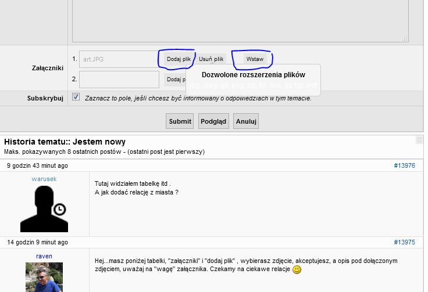Click the Submit button
This screenshot has width=428, height=292.
180,121
